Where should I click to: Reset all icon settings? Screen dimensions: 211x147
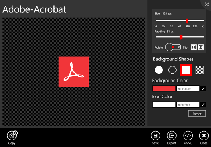point(197,114)
